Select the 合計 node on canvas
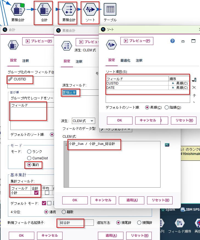 click(44, 10)
